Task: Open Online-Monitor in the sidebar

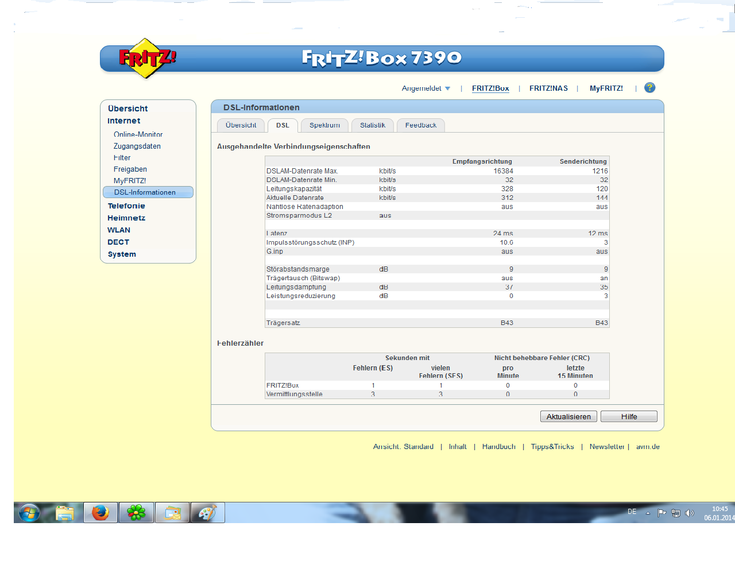Action: pos(138,134)
